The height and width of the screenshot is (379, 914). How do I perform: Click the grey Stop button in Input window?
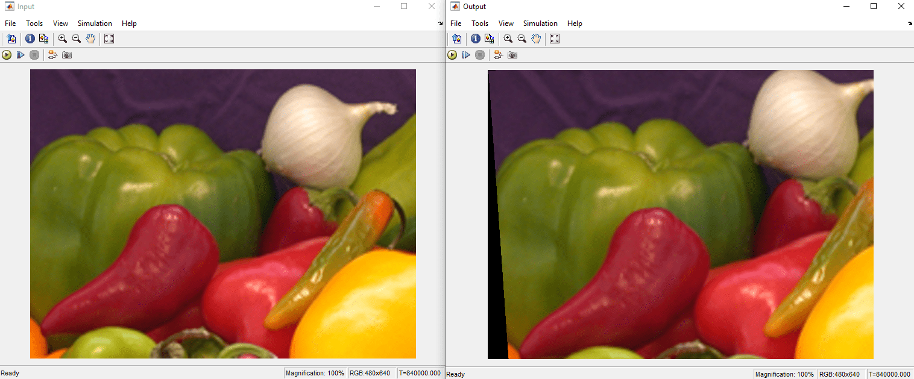pyautogui.click(x=34, y=55)
